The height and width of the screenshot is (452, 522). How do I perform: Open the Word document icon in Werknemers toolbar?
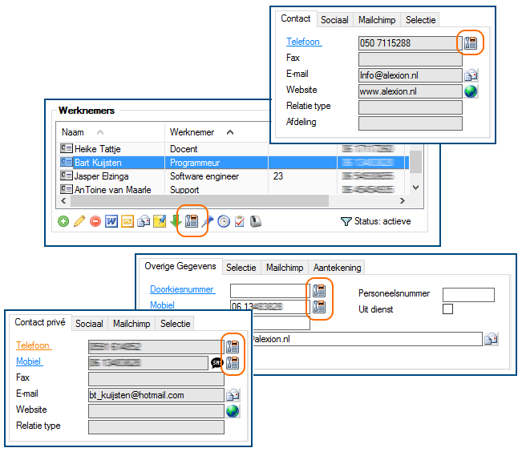point(111,221)
